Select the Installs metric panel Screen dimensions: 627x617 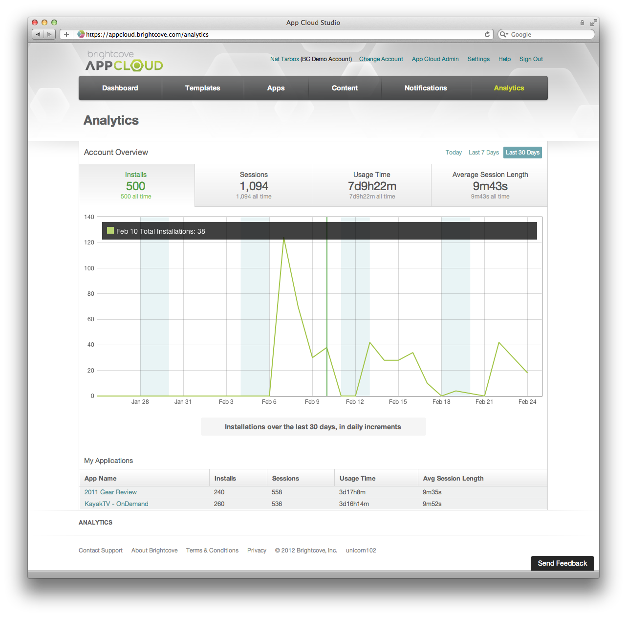click(x=136, y=185)
